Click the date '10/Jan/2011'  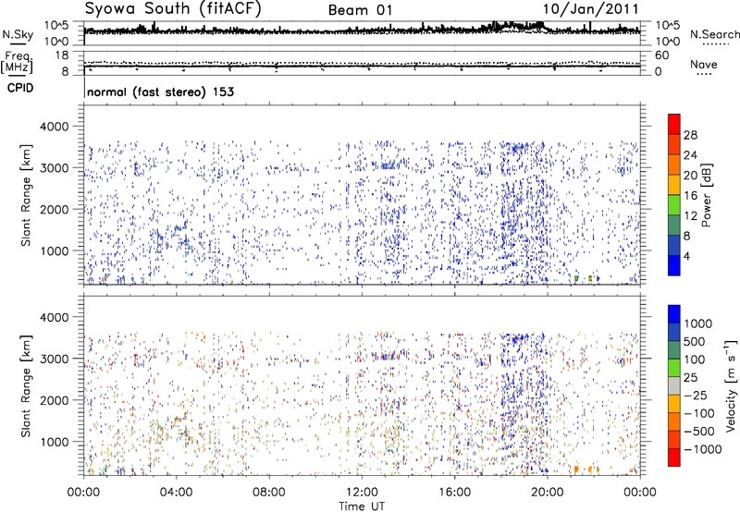[x=591, y=9]
